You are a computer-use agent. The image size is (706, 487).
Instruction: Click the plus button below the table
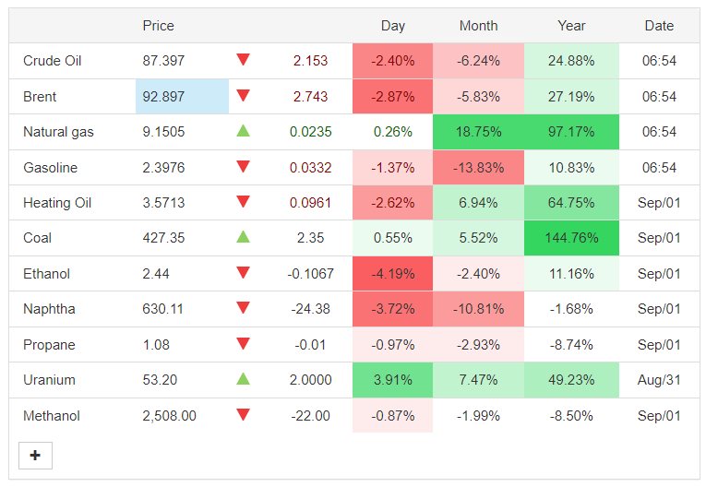pyautogui.click(x=35, y=456)
